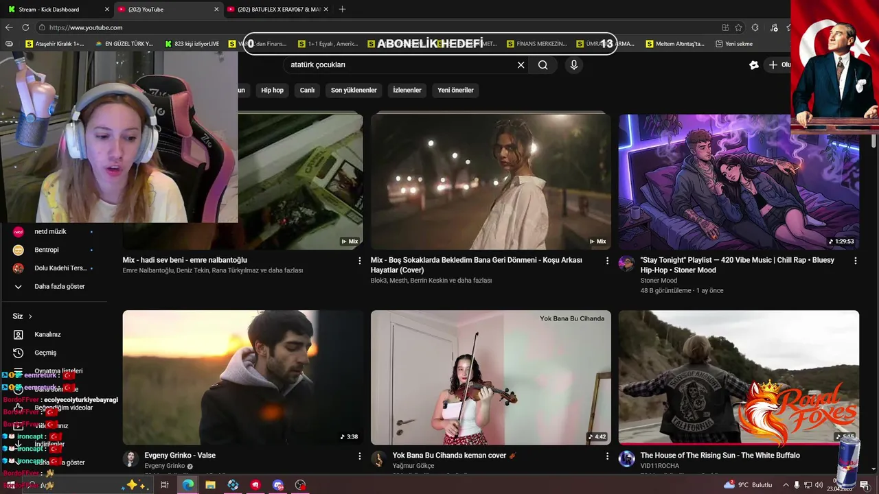This screenshot has width=879, height=494.
Task: Select the 'Yeni öneriler' filter chip
Action: click(x=455, y=90)
